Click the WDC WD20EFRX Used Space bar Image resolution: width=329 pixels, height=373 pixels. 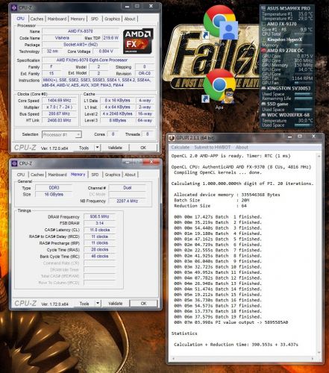[304, 125]
